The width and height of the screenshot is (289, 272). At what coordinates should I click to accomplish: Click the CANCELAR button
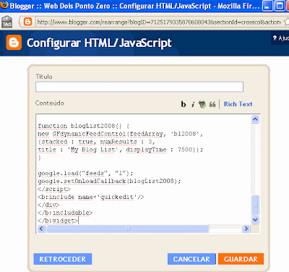191,259
